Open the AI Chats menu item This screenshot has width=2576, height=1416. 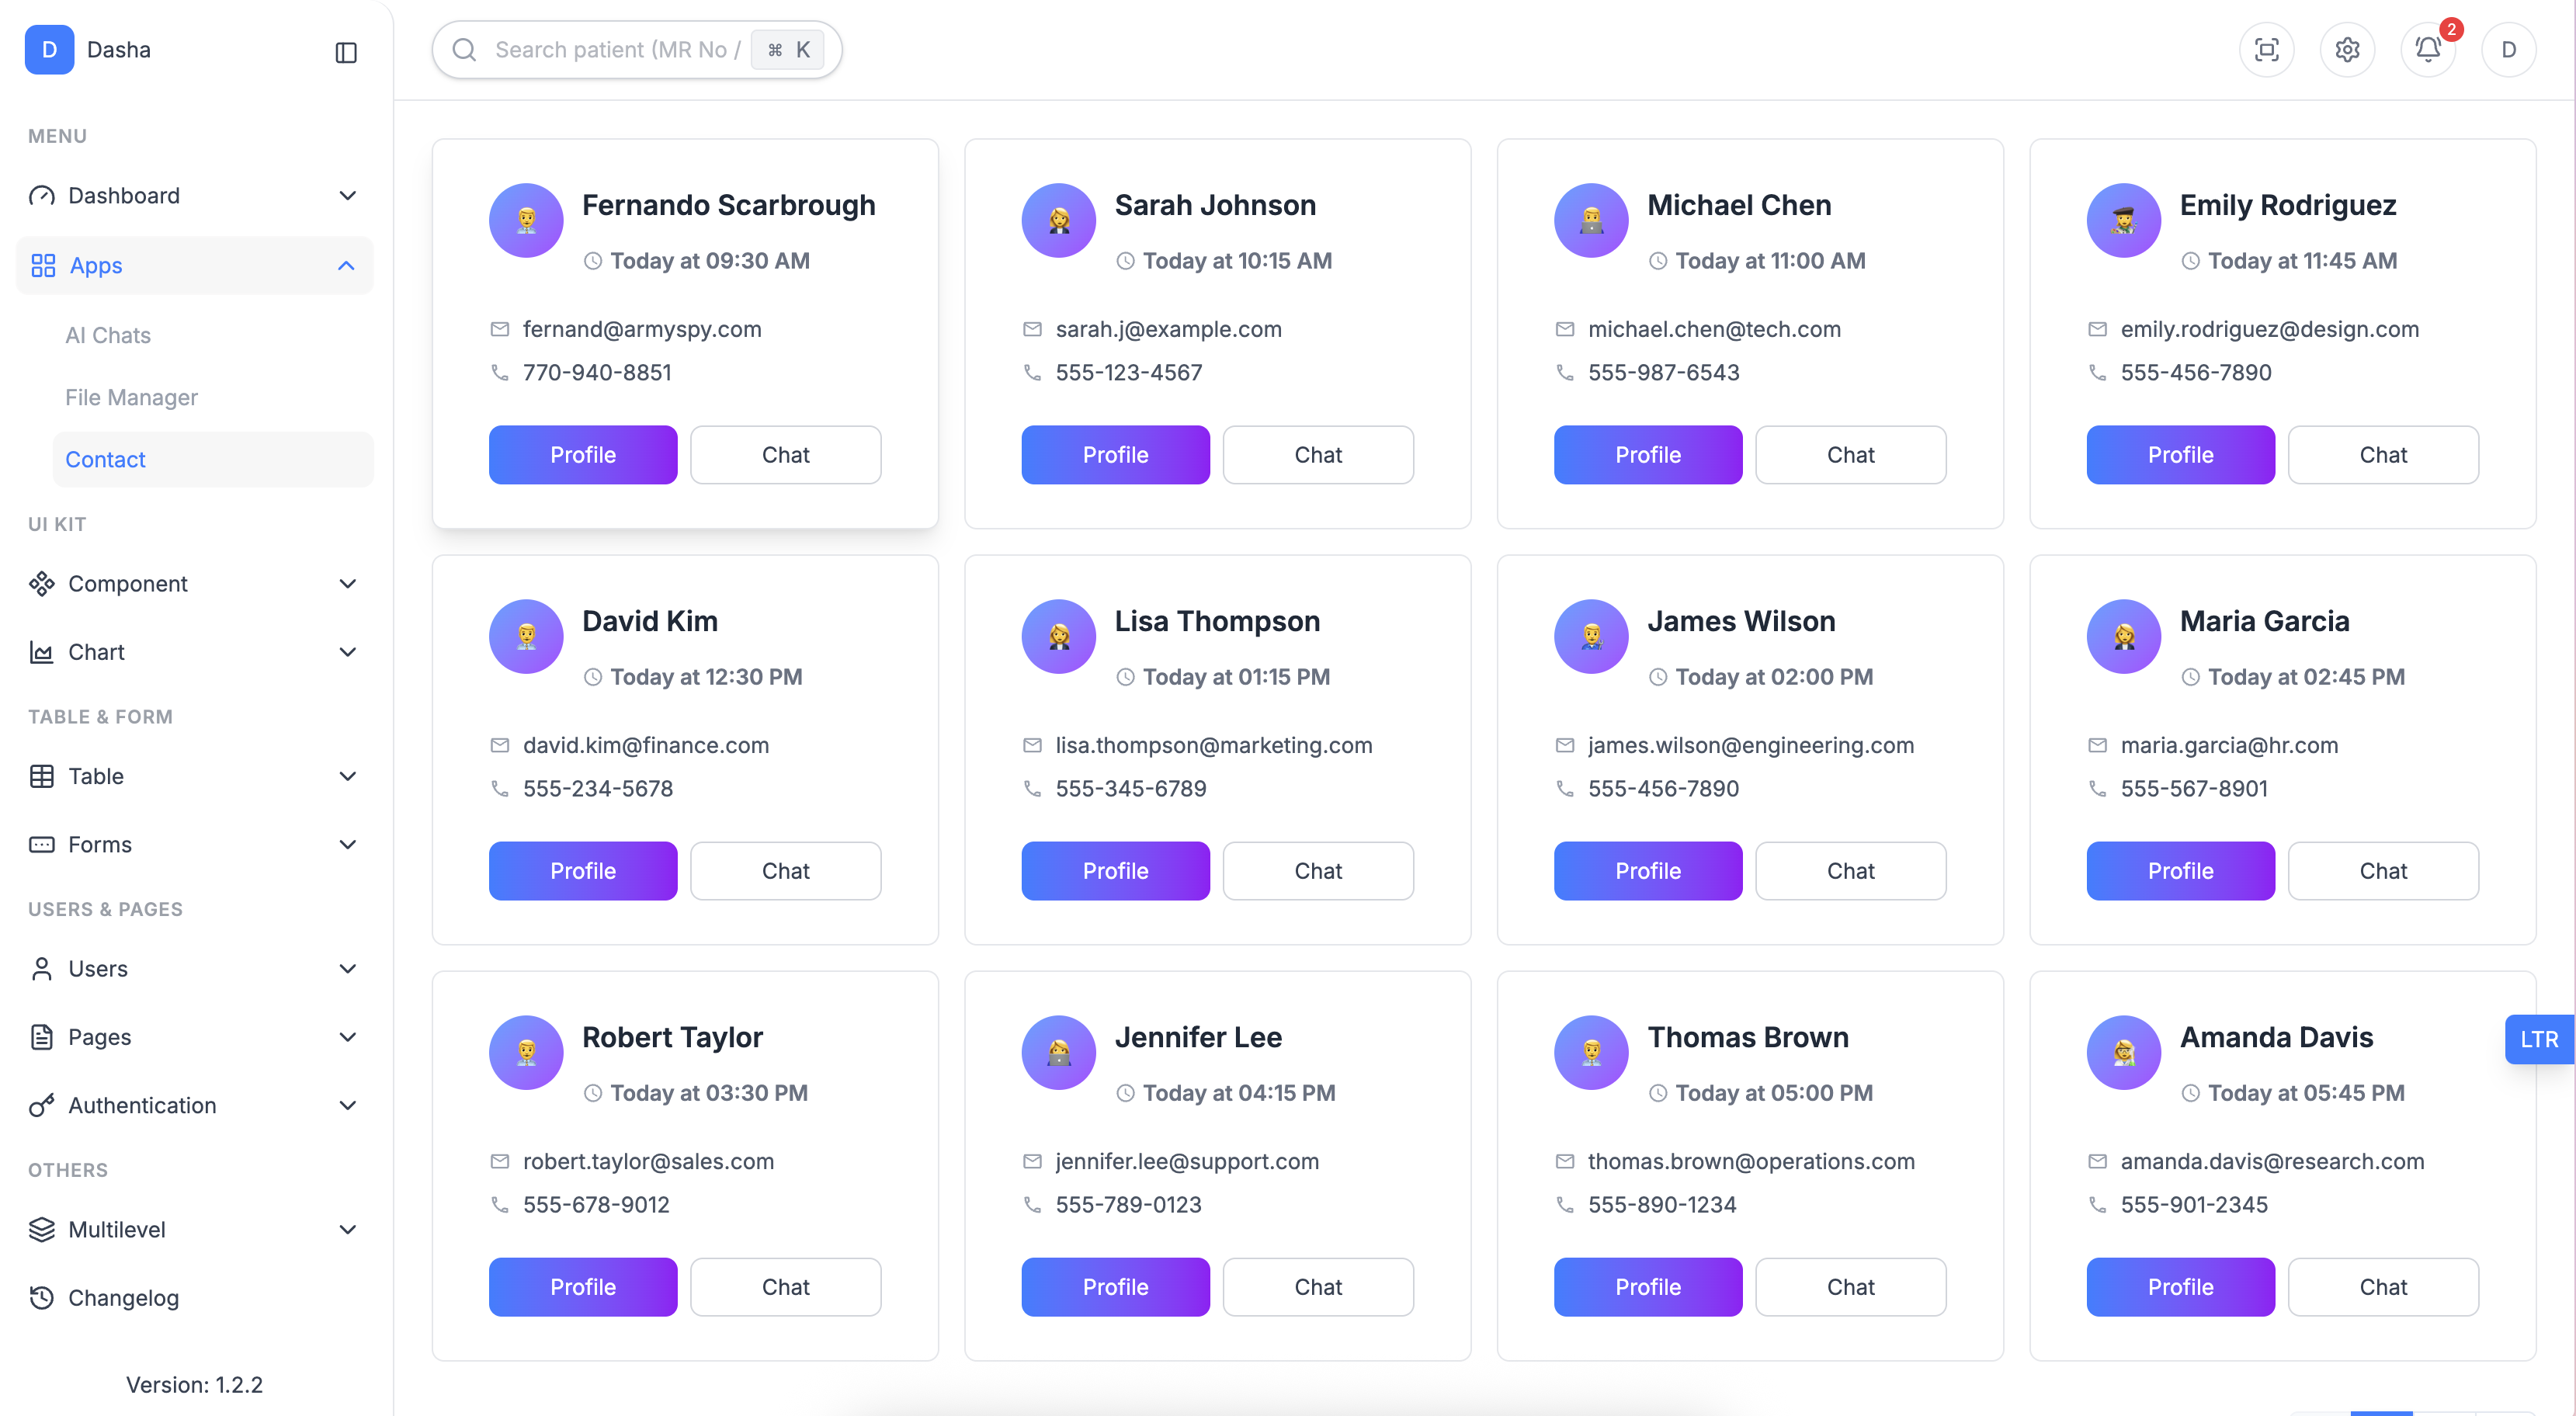[x=108, y=336]
